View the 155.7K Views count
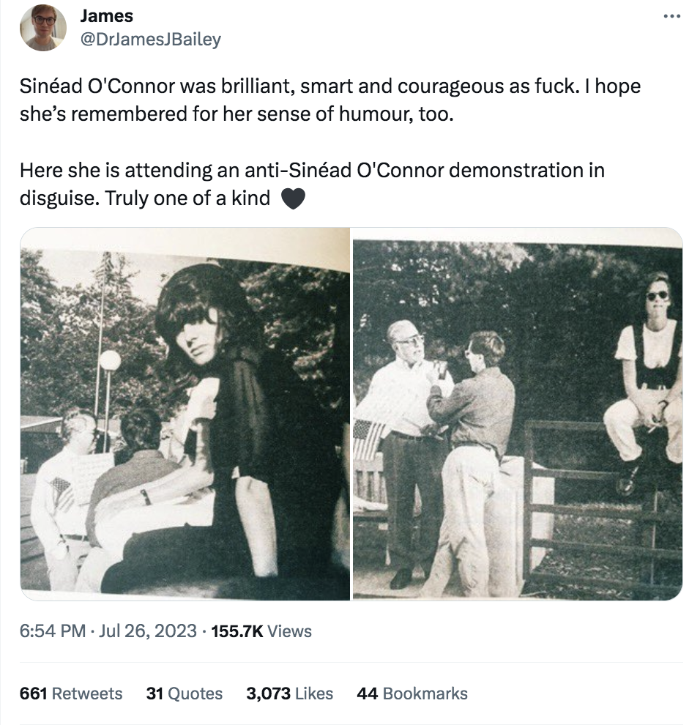The height and width of the screenshot is (725, 700). tap(261, 631)
